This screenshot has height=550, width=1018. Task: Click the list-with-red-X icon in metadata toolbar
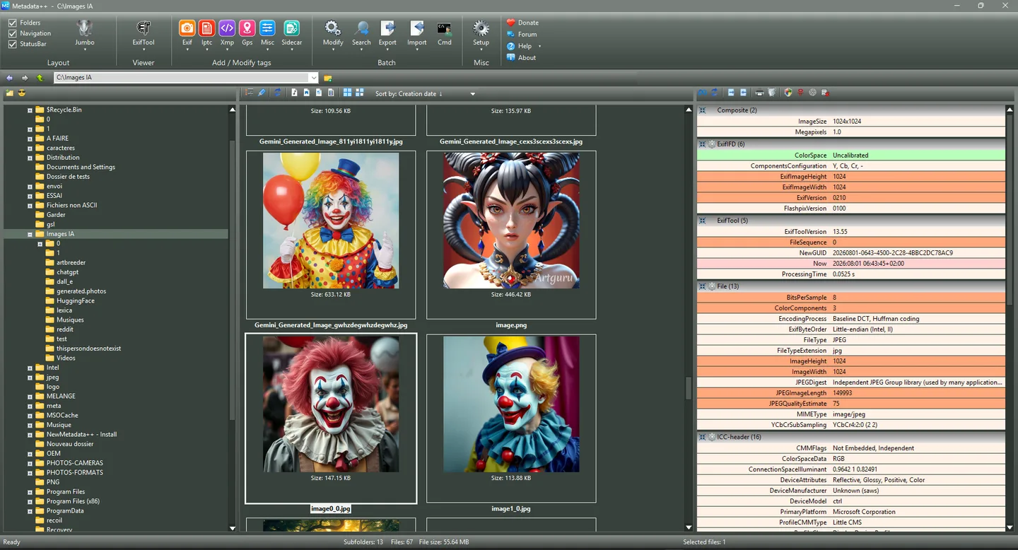coord(825,93)
